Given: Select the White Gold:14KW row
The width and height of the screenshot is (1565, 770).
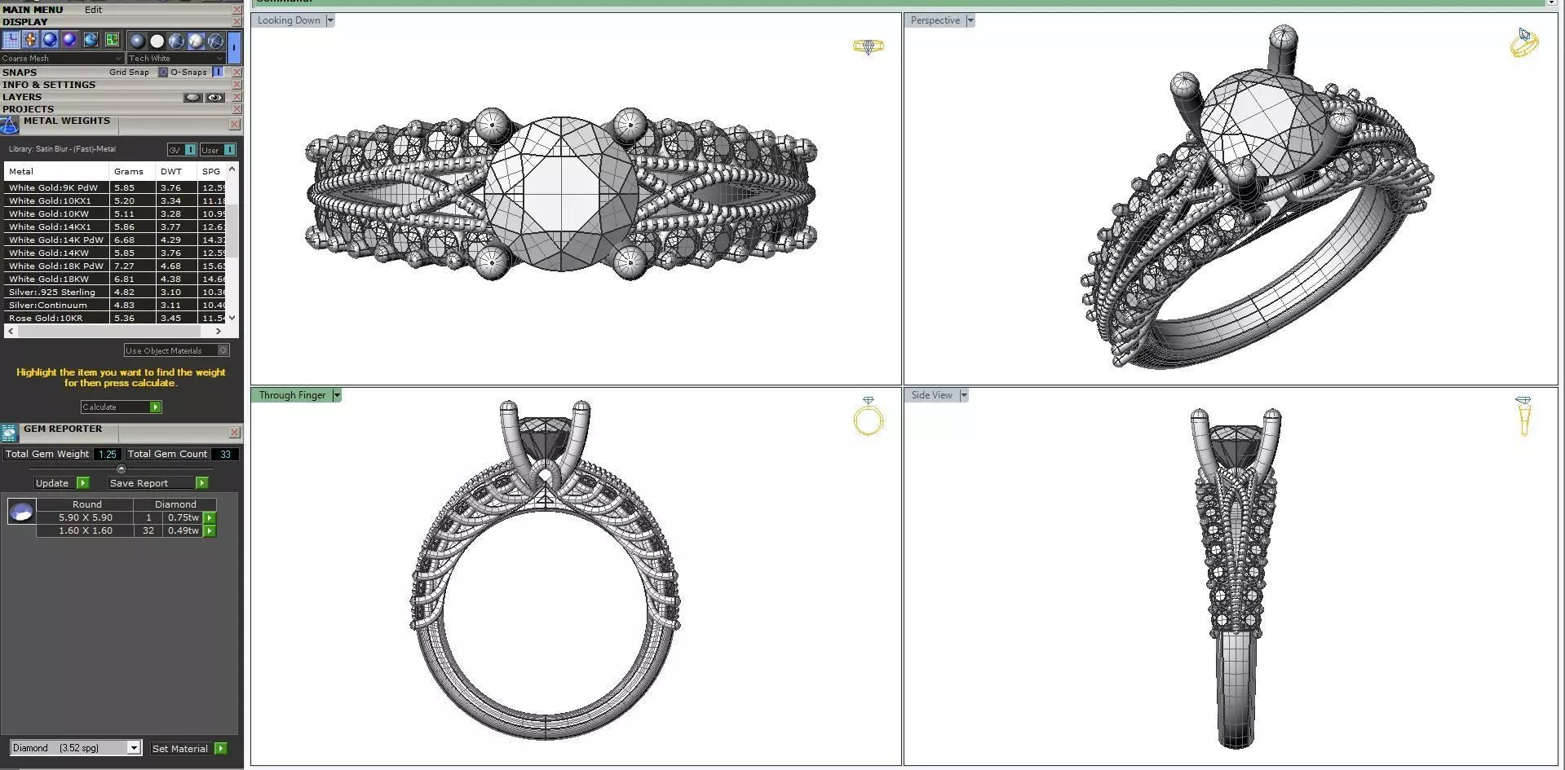Looking at the screenshot, I should 114,253.
